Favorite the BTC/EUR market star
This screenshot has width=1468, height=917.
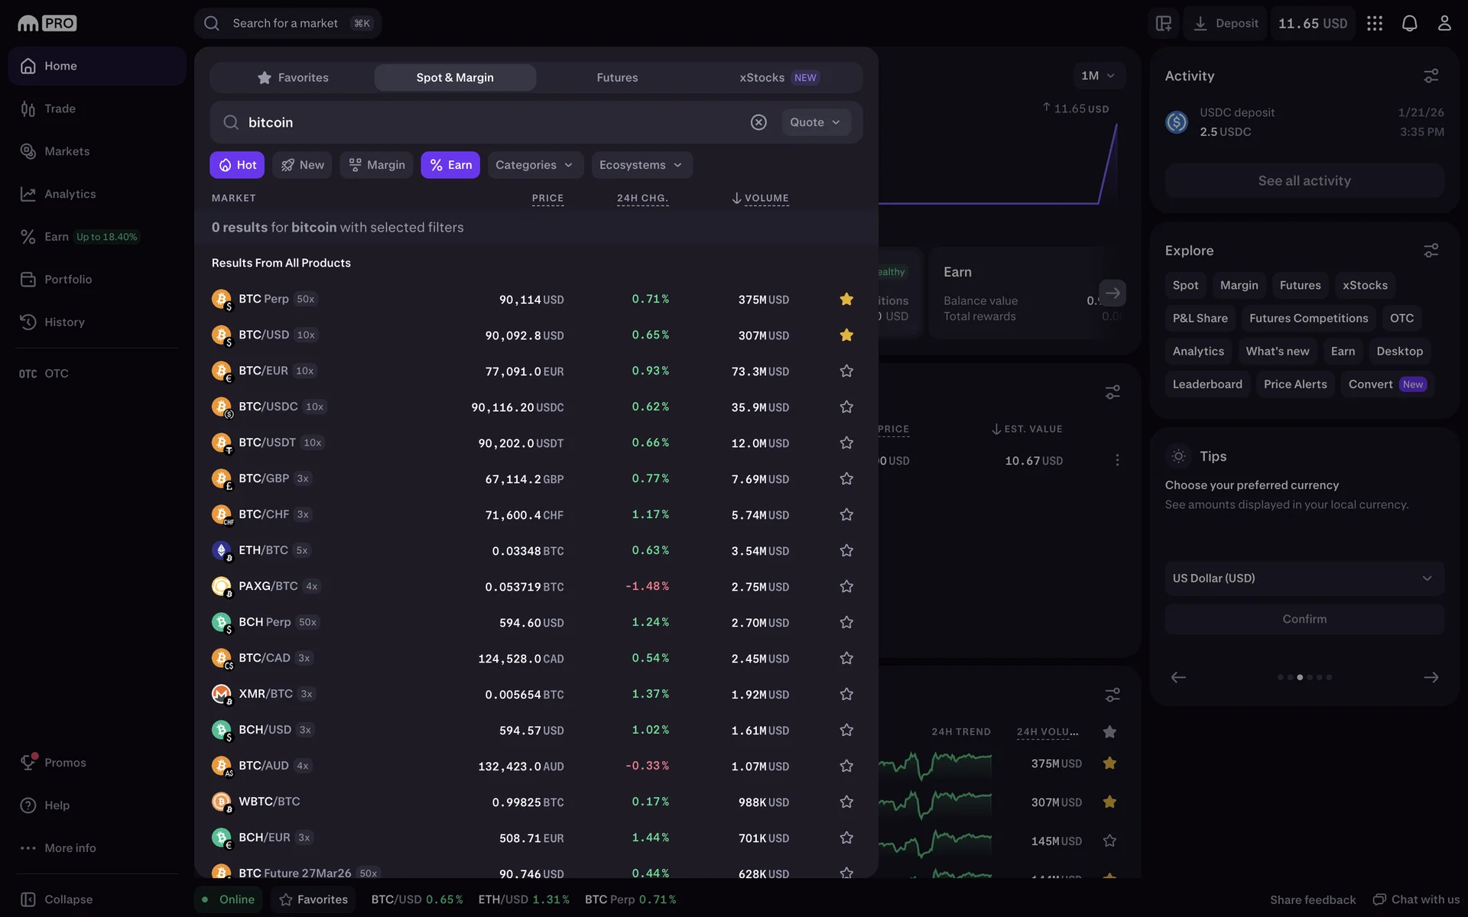point(846,371)
